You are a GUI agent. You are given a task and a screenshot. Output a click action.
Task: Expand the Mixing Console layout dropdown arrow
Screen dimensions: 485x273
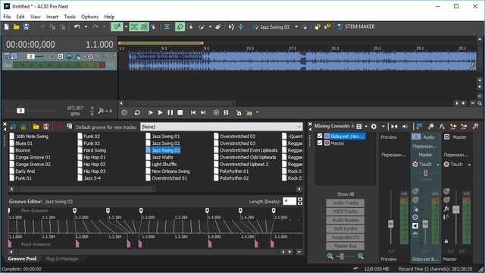click(x=366, y=127)
